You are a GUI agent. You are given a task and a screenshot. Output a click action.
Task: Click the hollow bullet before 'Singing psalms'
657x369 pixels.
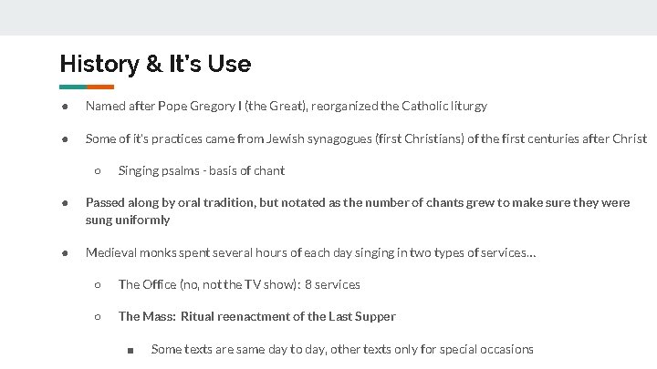coord(98,170)
